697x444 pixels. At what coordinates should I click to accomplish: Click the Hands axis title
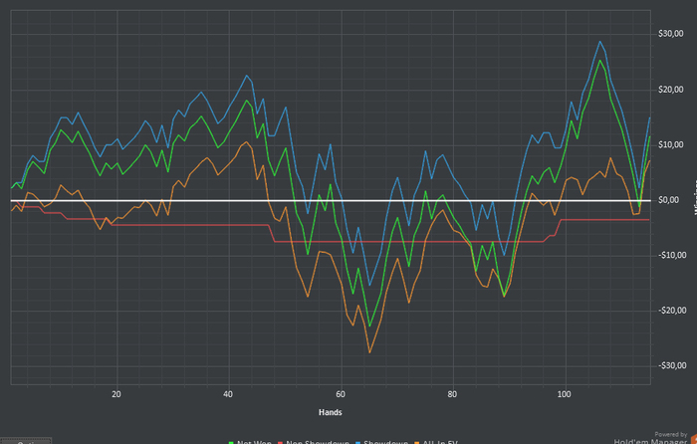pos(331,412)
